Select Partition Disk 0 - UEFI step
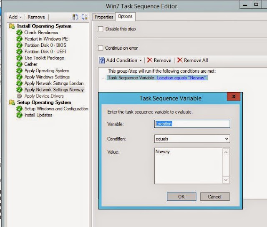267x227 pixels. tap(45, 52)
